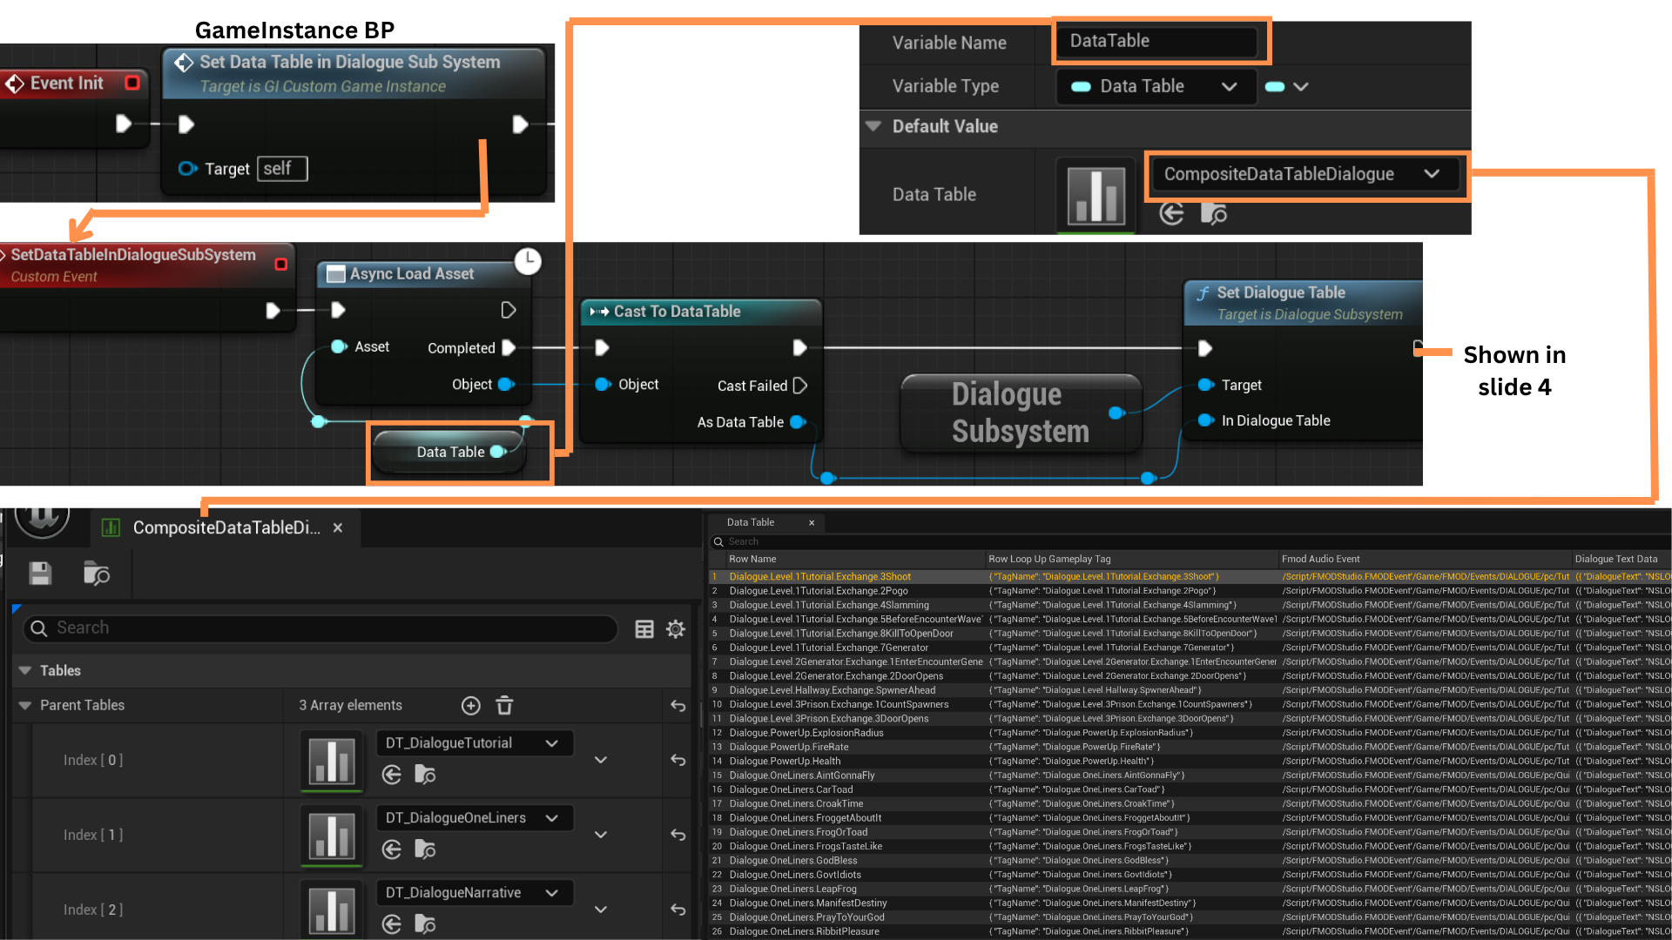Collapse the Tables category

[x=25, y=670]
